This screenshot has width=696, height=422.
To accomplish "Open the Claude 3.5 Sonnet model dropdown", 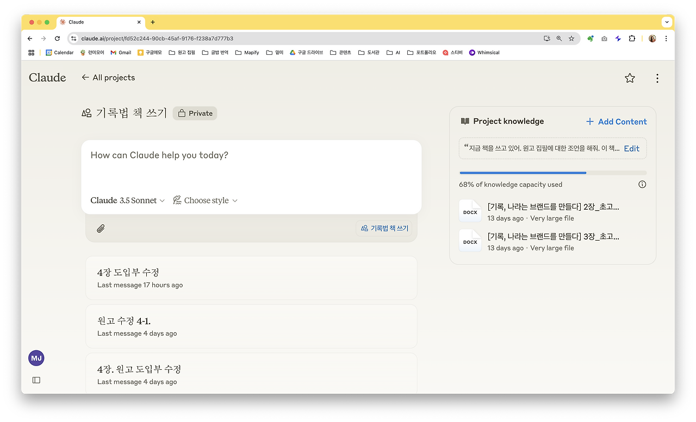I will point(127,200).
